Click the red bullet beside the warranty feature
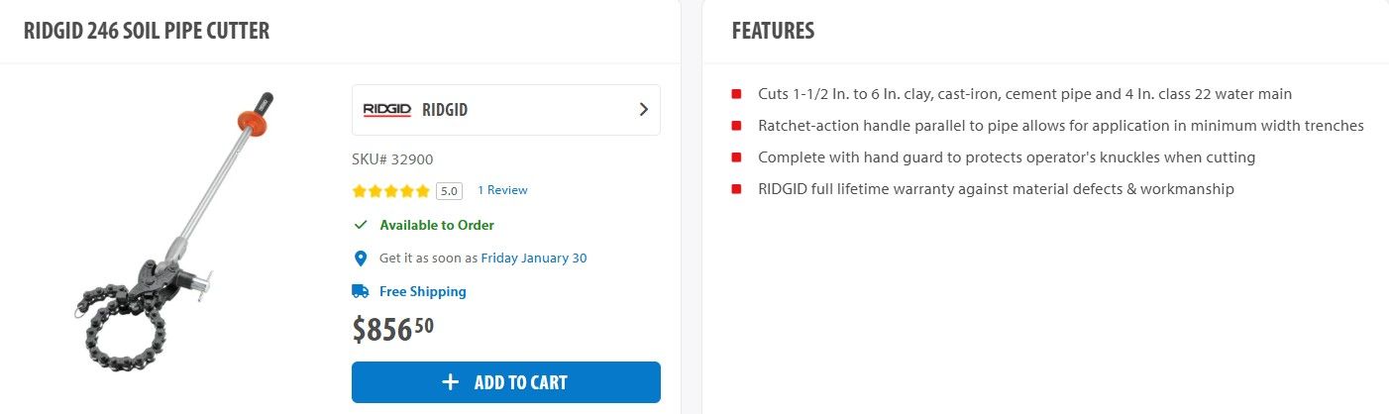This screenshot has width=1389, height=414. pyautogui.click(x=736, y=189)
